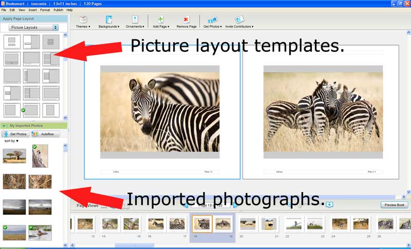Open the View menu
Image resolution: width=411 pixels, height=249 pixels.
point(22,10)
